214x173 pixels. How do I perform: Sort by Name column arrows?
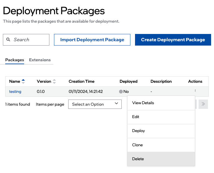click(x=23, y=82)
